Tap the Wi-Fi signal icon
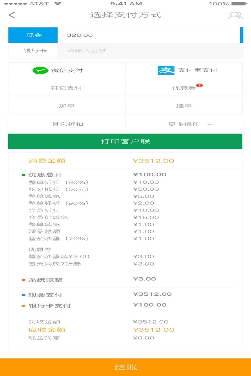This screenshot has width=251, height=376. tap(58, 4)
